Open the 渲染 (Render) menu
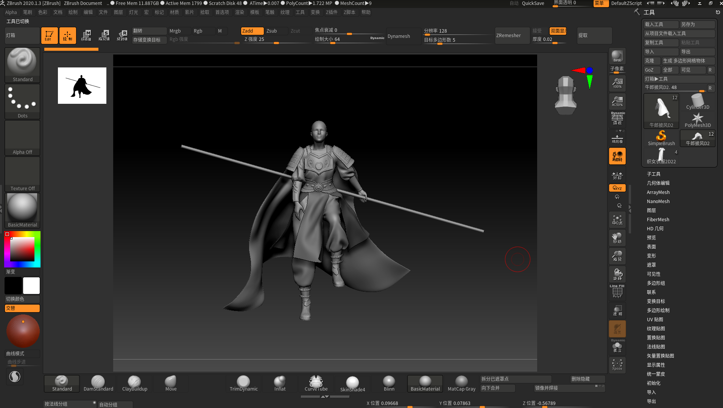The height and width of the screenshot is (408, 723). coord(239,13)
